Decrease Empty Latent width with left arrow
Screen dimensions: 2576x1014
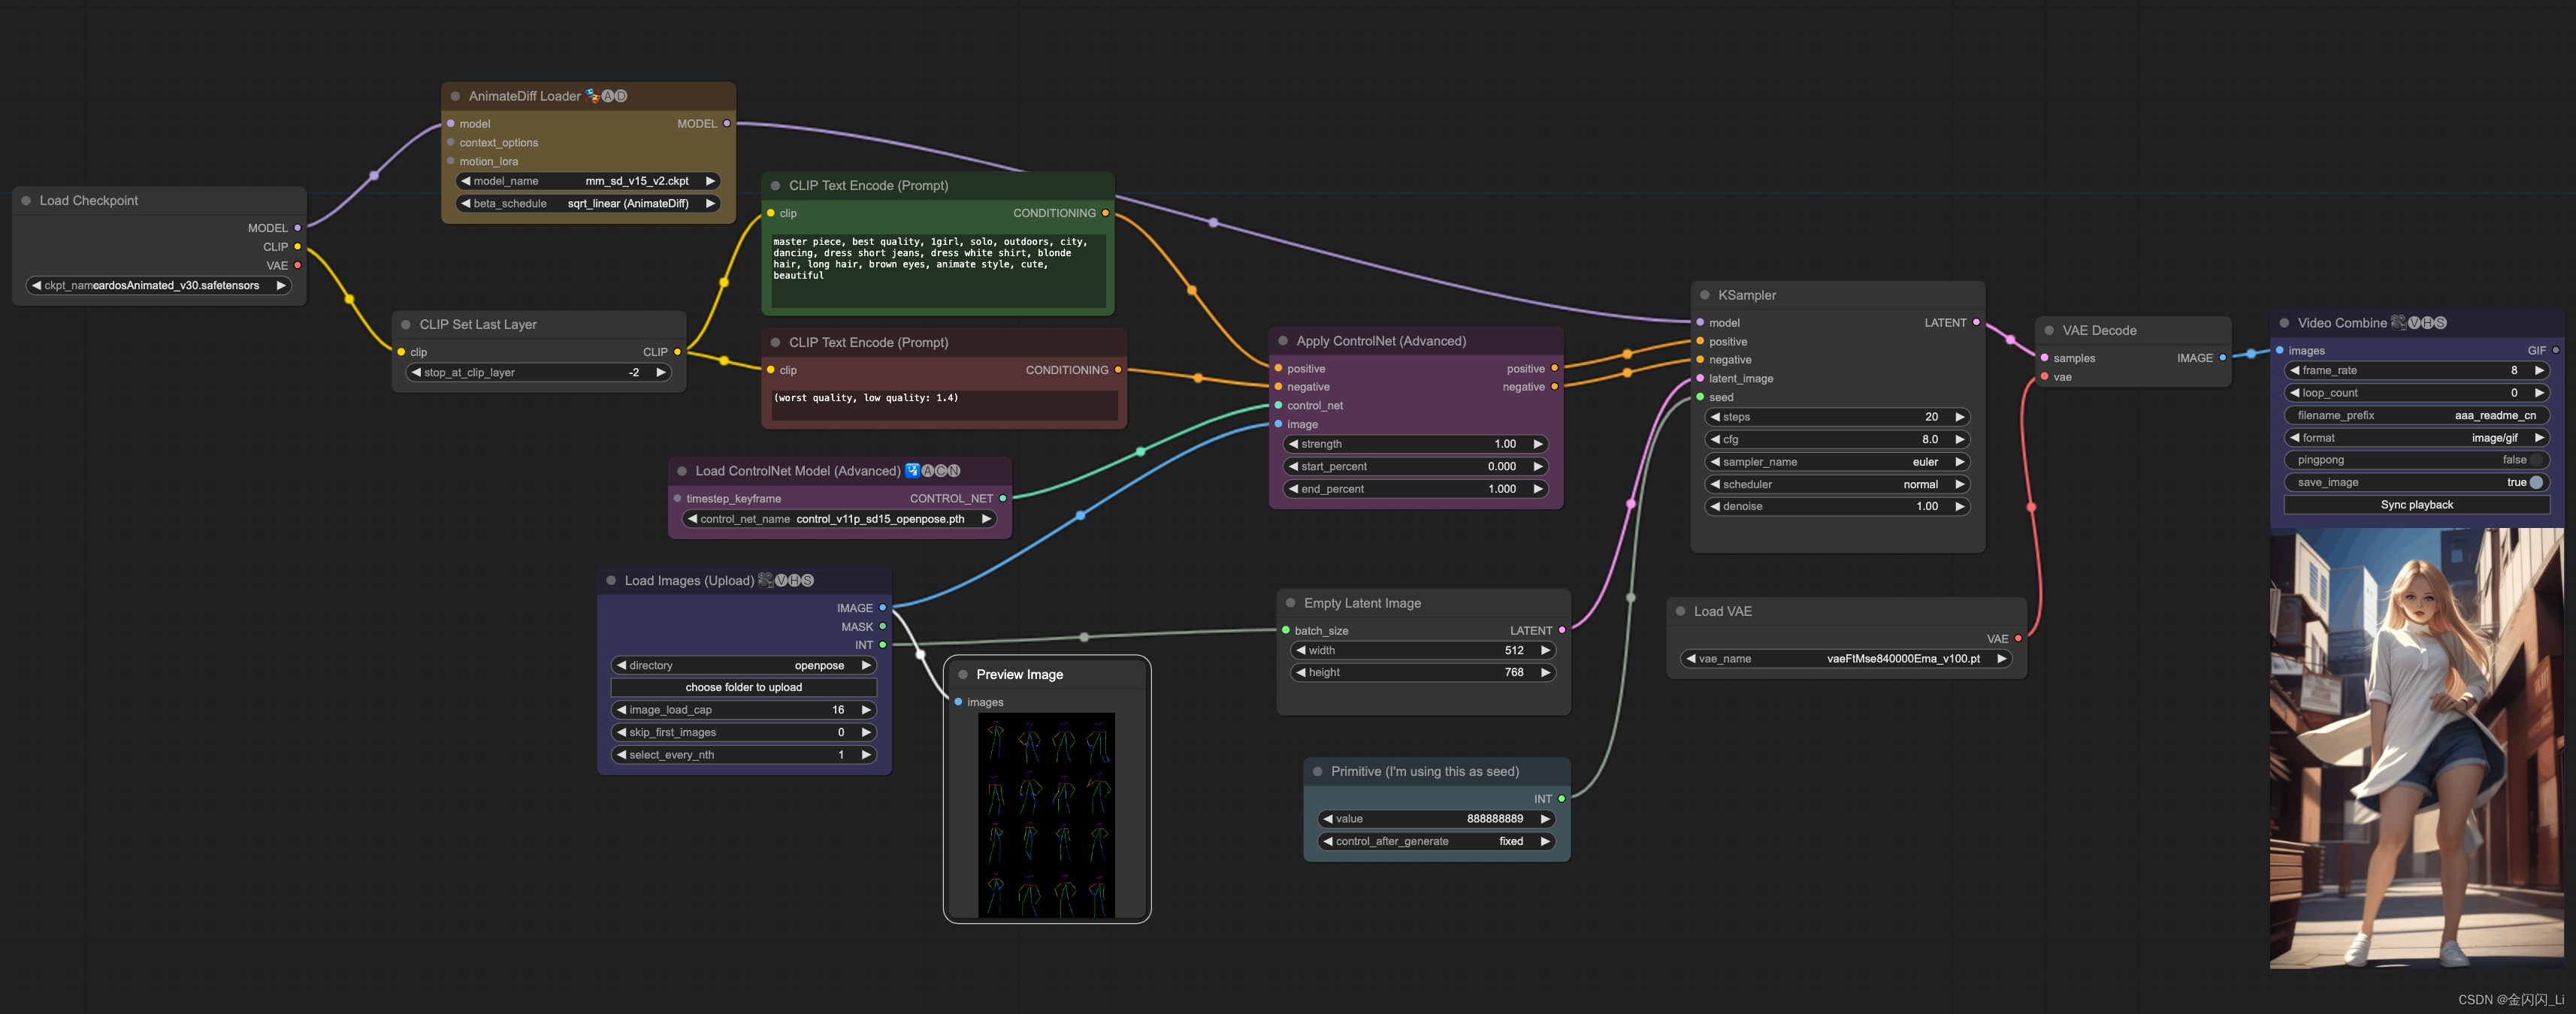pos(1300,651)
